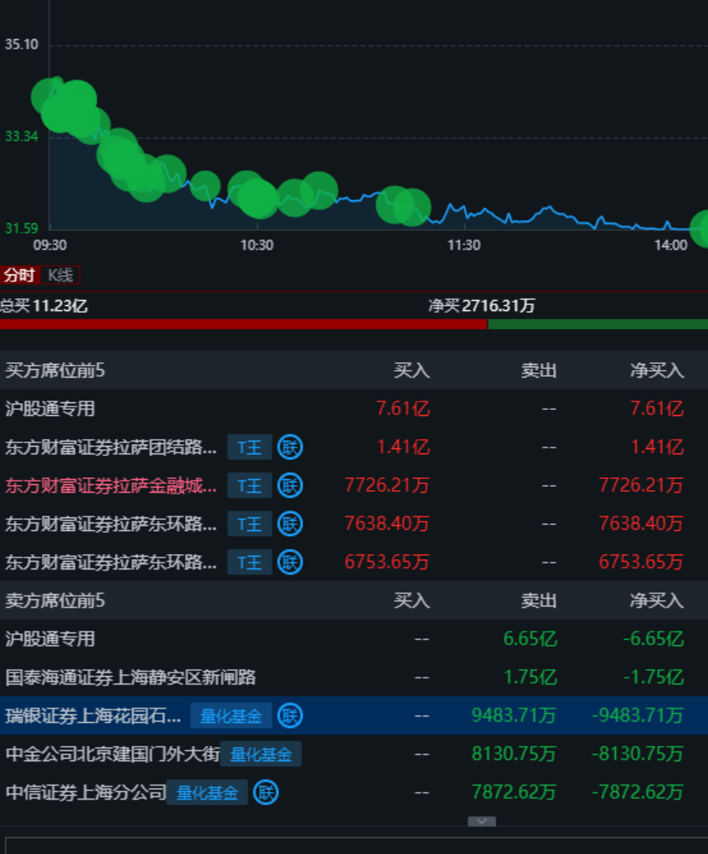The width and height of the screenshot is (708, 854).
Task: Click 卖出 column header in seller table
Action: [x=538, y=601]
